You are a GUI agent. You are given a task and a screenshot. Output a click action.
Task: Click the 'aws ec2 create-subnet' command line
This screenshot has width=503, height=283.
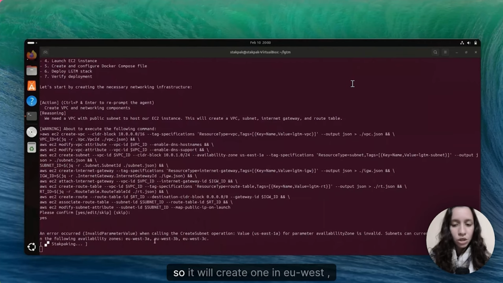[259, 158]
